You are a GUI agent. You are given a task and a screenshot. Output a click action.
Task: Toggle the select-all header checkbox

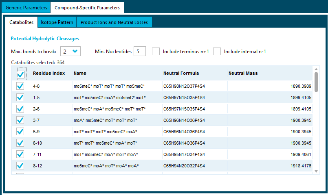20,74
